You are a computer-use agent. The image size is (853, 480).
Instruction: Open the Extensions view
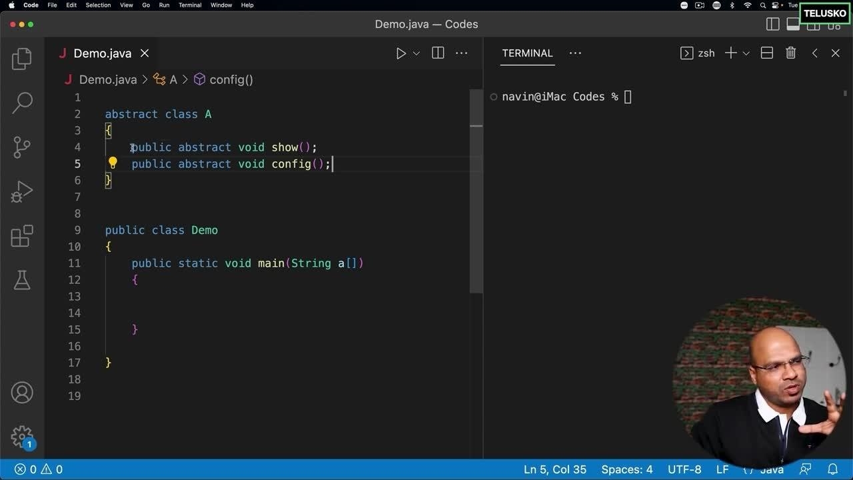pos(22,236)
